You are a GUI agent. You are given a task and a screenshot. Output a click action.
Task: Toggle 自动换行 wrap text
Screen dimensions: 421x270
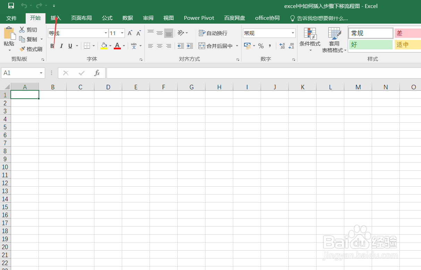pos(213,33)
